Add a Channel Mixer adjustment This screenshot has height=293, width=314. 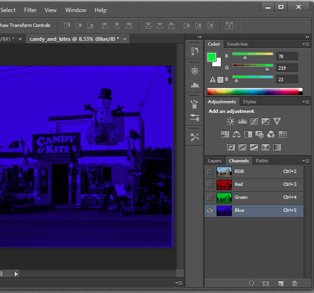click(271, 134)
